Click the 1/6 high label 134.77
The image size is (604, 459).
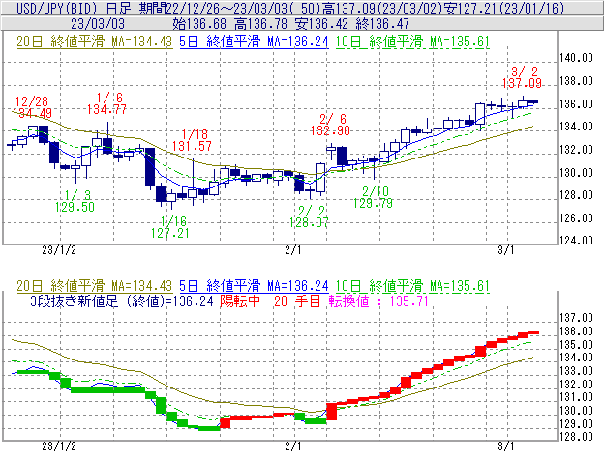(106, 109)
